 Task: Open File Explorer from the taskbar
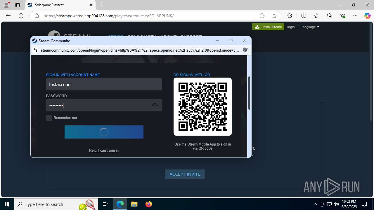[134, 204]
